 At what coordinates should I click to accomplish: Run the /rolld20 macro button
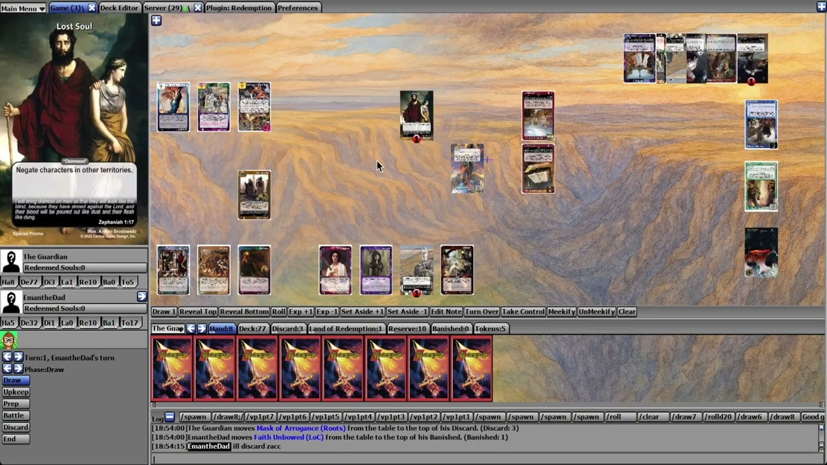coord(718,417)
